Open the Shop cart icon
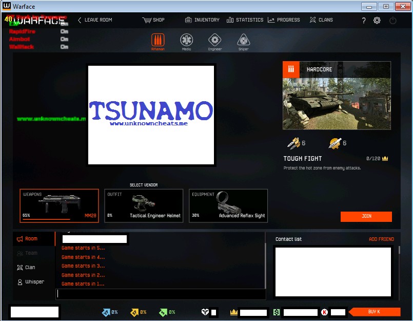 147,20
